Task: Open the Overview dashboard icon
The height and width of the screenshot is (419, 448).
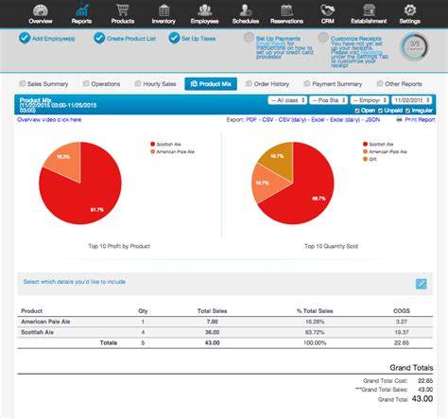Action: [41, 10]
